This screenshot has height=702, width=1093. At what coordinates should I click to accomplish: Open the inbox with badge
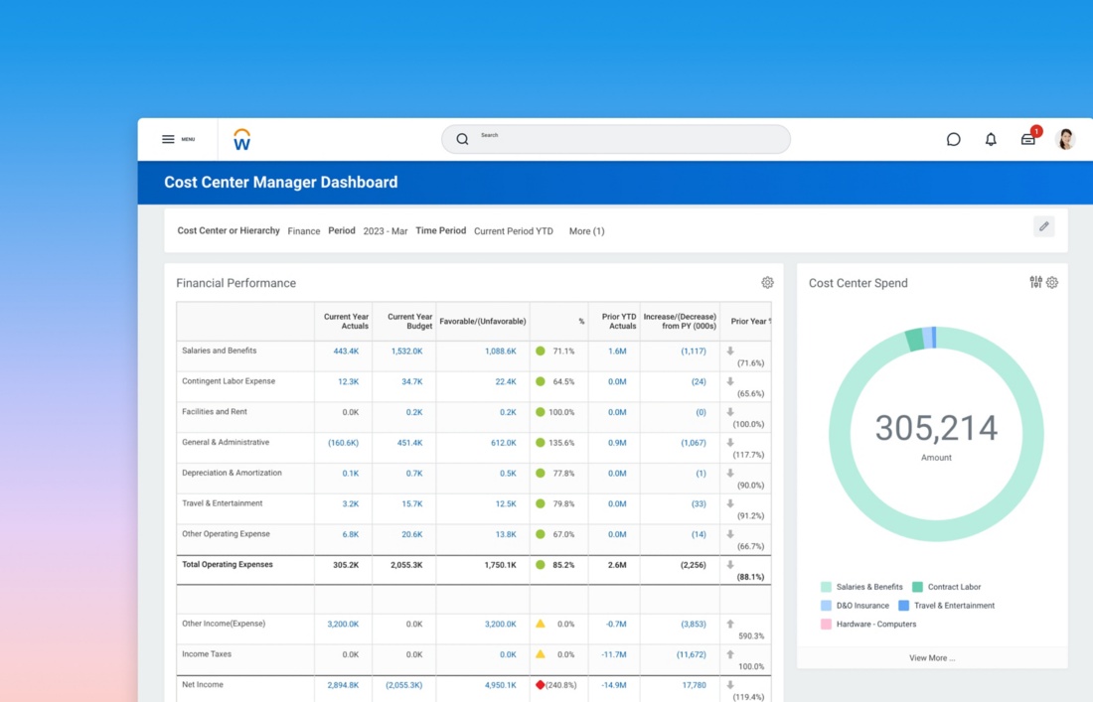tap(1028, 139)
